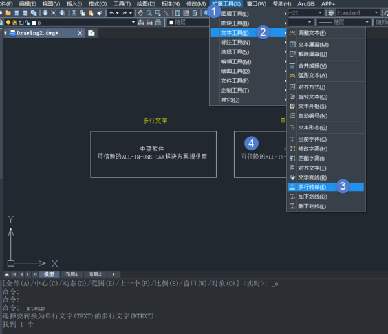Choose 文字变线(R) menu entry
This screenshot has height=334, width=388.
[326, 177]
